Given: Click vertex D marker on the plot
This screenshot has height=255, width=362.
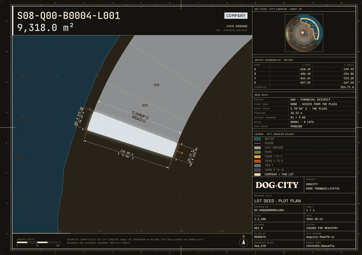Looking at the screenshot, I should pyautogui.click(x=87, y=130).
